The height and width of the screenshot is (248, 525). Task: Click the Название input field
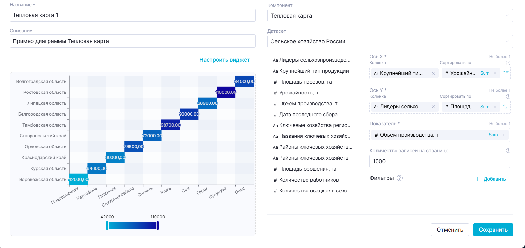pos(132,15)
